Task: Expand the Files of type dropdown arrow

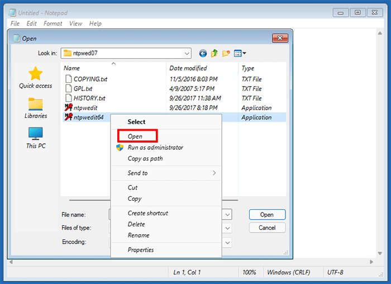Action: pos(227,228)
